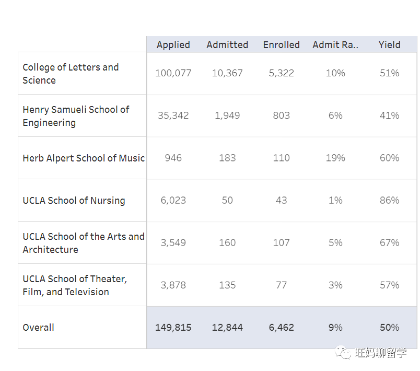Click Letters and Science admitted value 10,367
Viewport: 420px width, 371px height.
coord(227,73)
